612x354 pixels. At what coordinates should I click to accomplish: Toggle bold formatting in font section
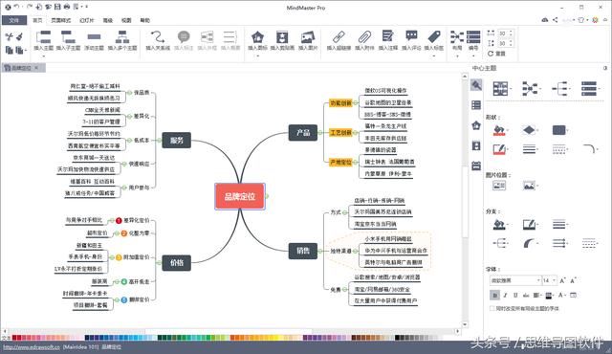494,295
